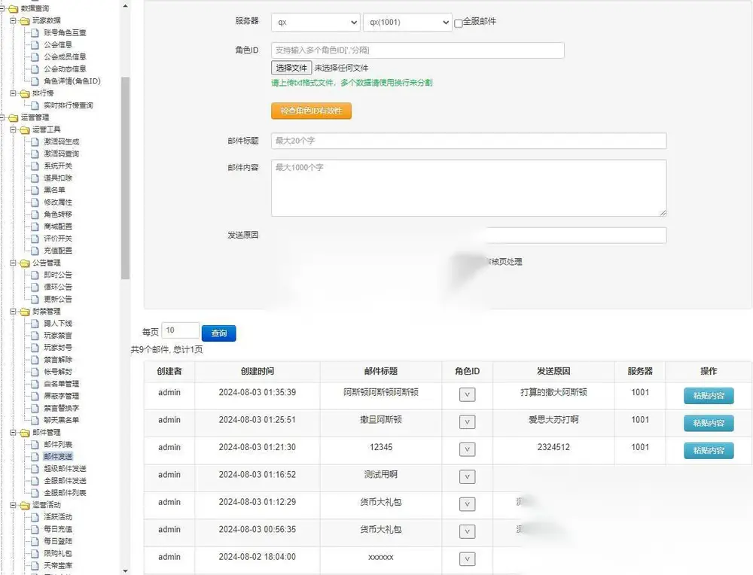Image resolution: width=753 pixels, height=575 pixels.
Task: Click the page icon beside 即时公告
Action: (x=35, y=275)
